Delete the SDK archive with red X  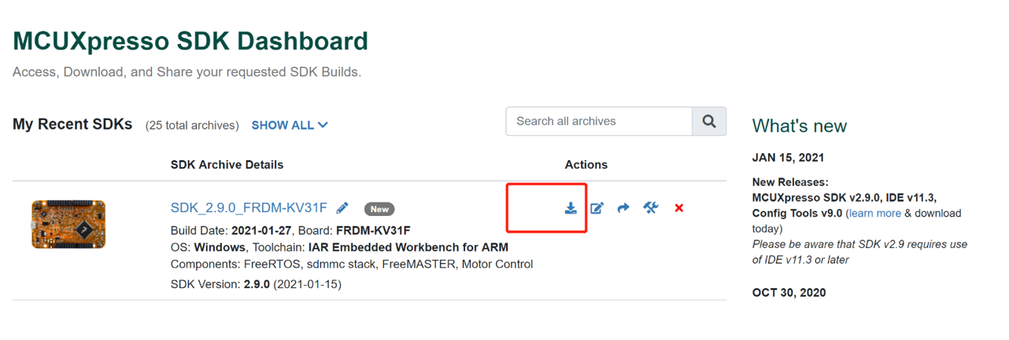tap(678, 208)
